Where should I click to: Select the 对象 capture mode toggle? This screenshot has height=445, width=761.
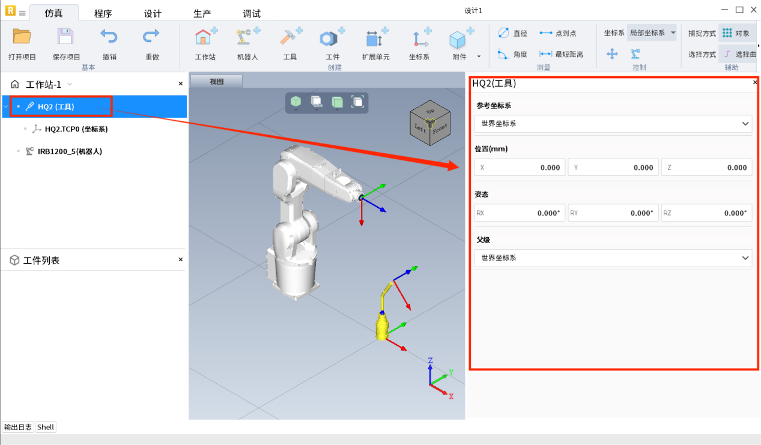[736, 33]
